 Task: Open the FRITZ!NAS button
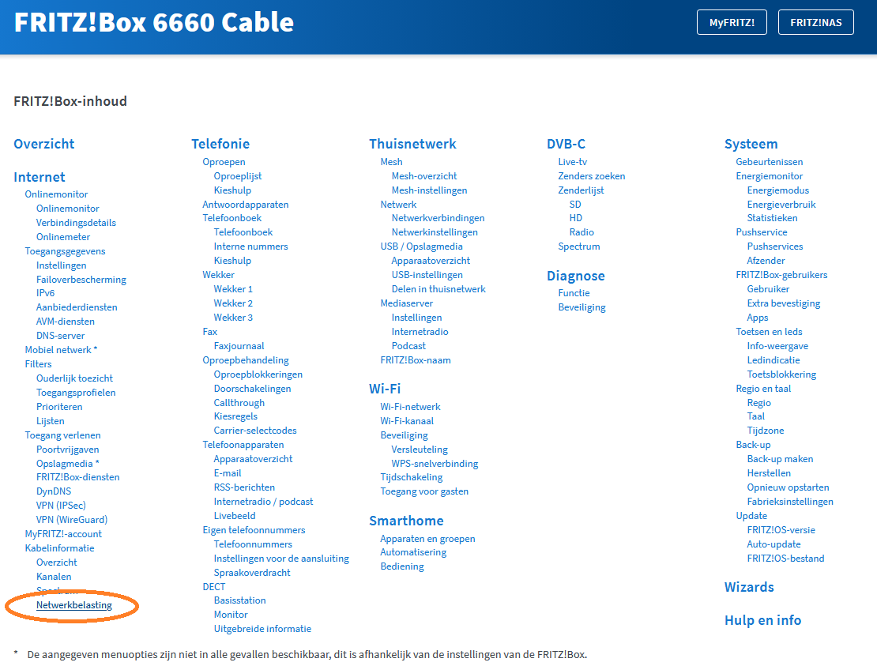click(816, 23)
